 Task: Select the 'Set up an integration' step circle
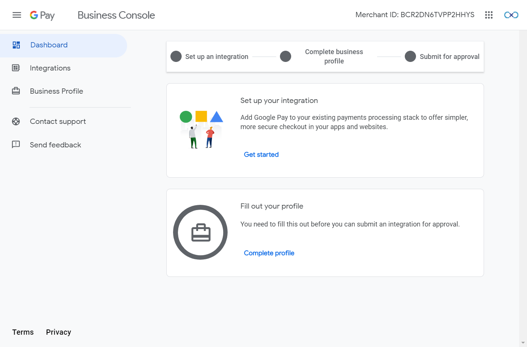176,56
